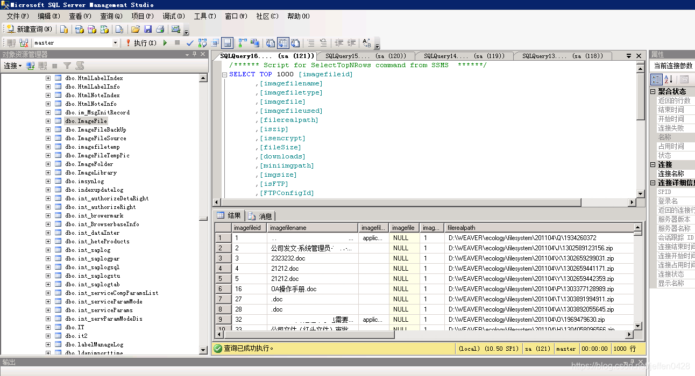This screenshot has width=695, height=376.
Task: Collapse the 连接 properties group
Action: (x=653, y=165)
